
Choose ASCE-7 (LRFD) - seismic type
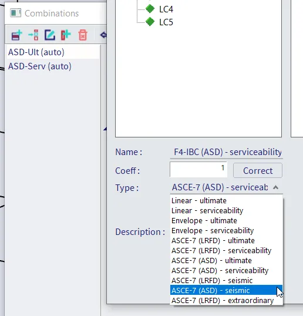tap(227, 281)
